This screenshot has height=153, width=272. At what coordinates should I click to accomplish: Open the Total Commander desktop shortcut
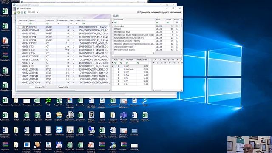coord(59,147)
